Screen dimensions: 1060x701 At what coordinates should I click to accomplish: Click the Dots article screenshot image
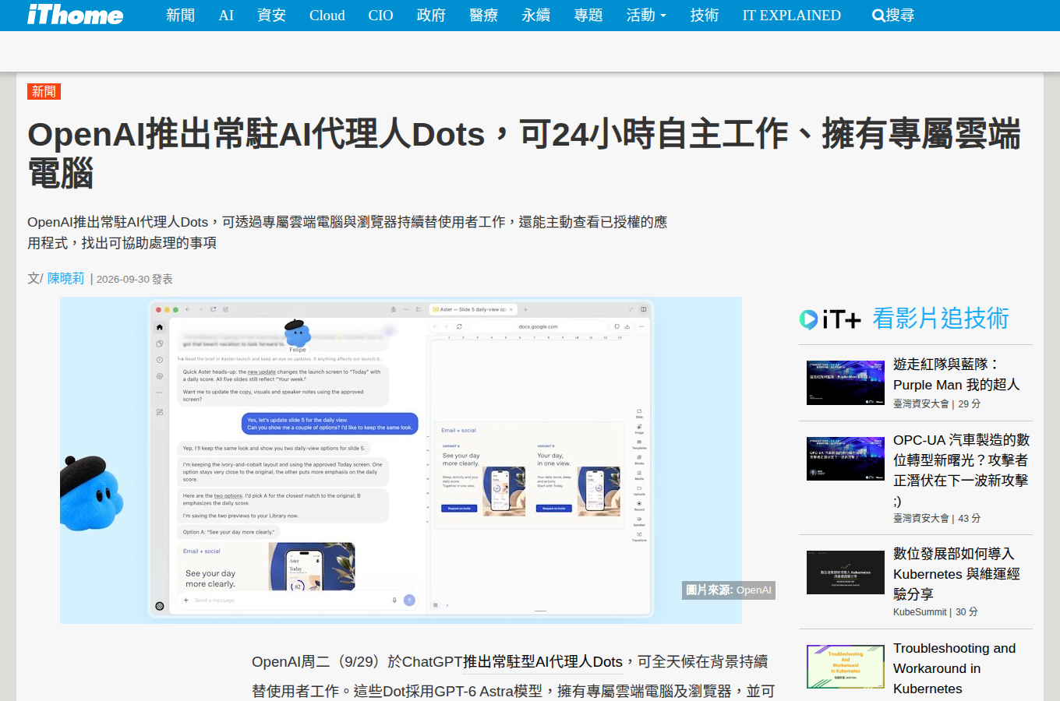click(x=401, y=460)
